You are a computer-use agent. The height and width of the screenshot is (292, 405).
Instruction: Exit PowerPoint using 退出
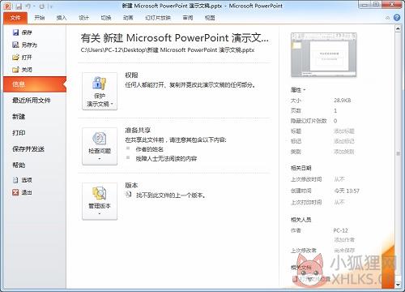(x=22, y=192)
